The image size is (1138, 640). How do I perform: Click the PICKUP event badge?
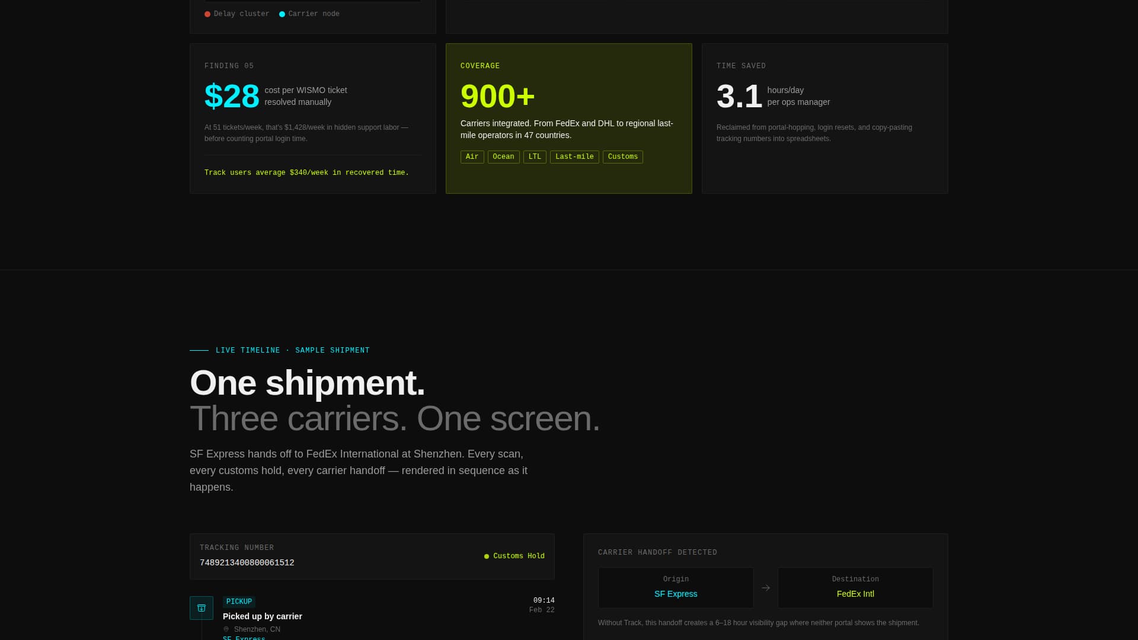click(x=239, y=602)
